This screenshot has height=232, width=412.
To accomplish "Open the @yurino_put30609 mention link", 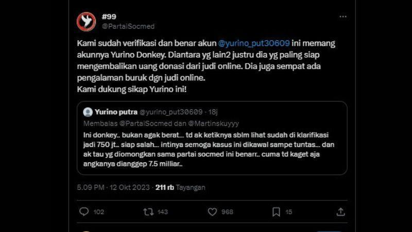I will pos(254,43).
